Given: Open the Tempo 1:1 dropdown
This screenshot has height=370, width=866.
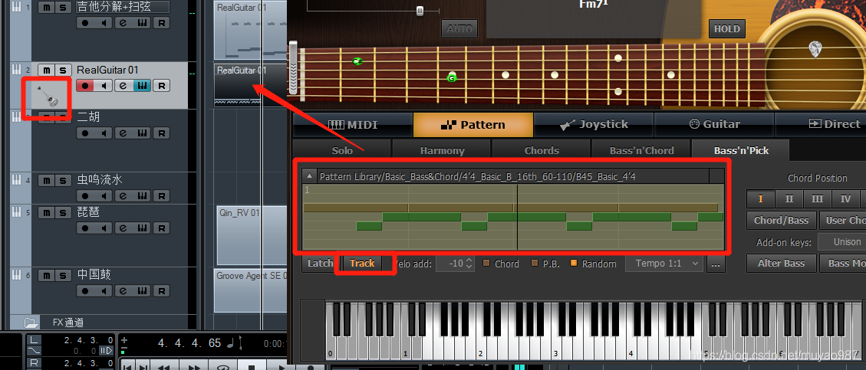Looking at the screenshot, I should point(663,264).
